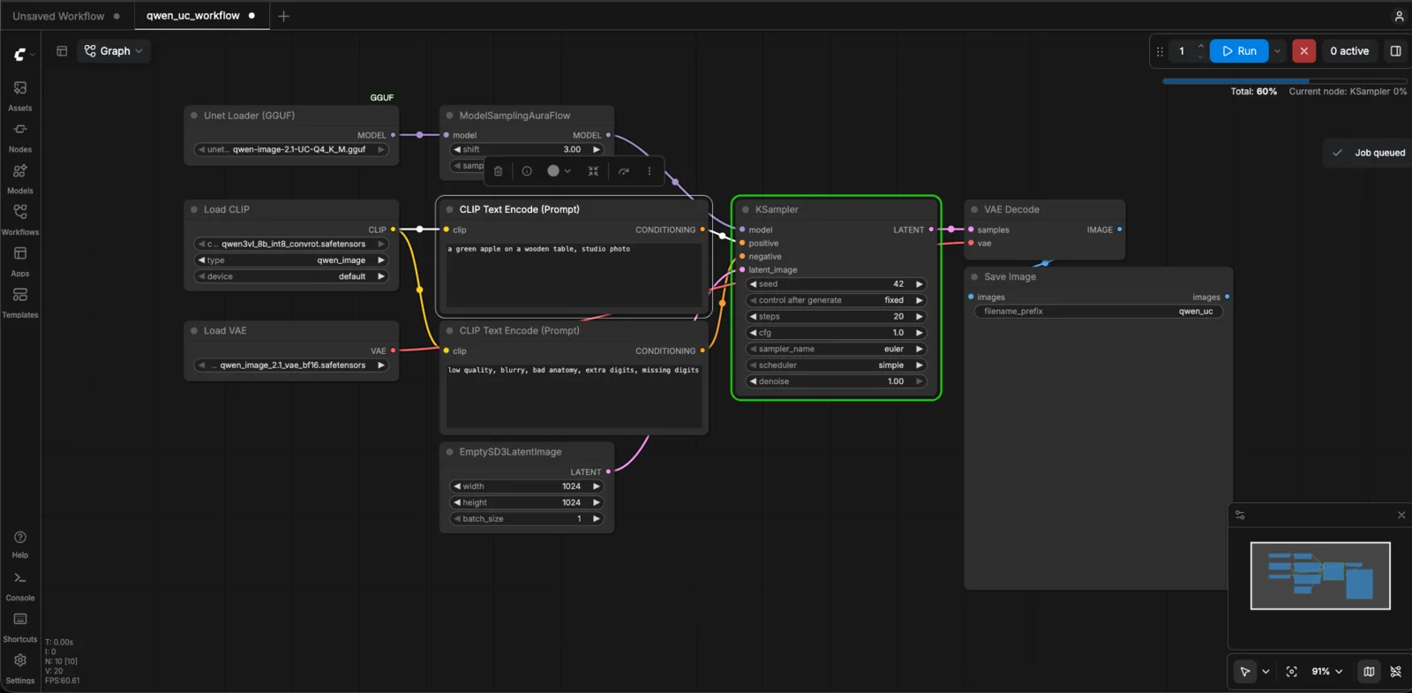Grab the queue toolbar drag handle
Viewport: 1412px width, 693px height.
coord(1160,51)
